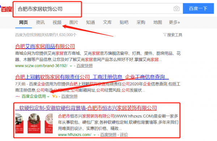This screenshot has width=217, height=141.
Task: Open the 搜索工具 link
Action: point(175,35)
